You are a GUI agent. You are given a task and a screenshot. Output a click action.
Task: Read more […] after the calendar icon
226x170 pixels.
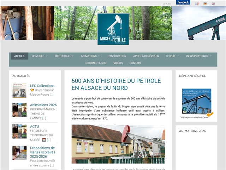tap(49, 140)
